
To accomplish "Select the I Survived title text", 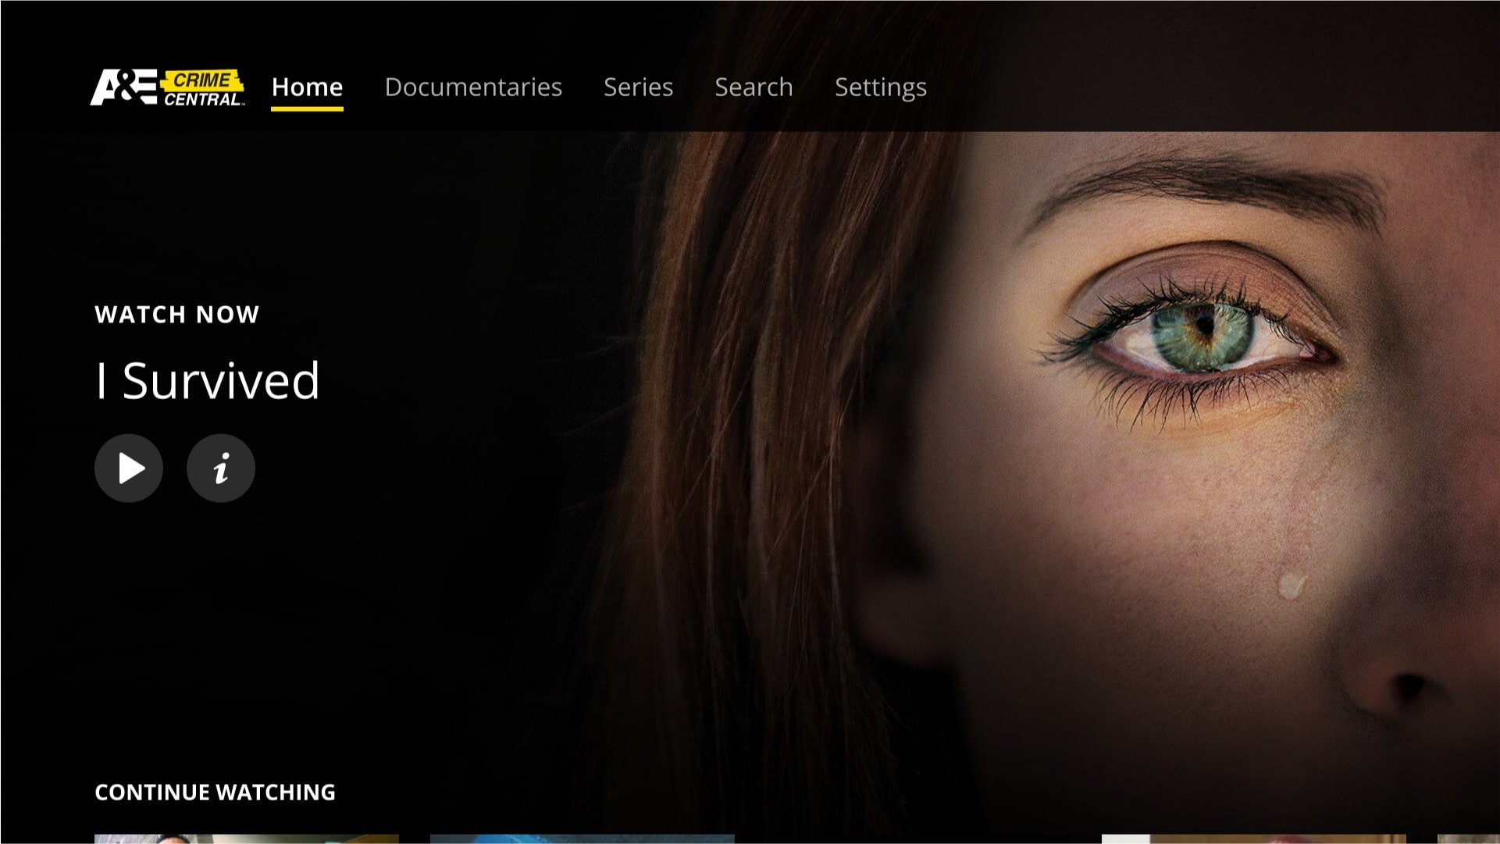I will (208, 381).
